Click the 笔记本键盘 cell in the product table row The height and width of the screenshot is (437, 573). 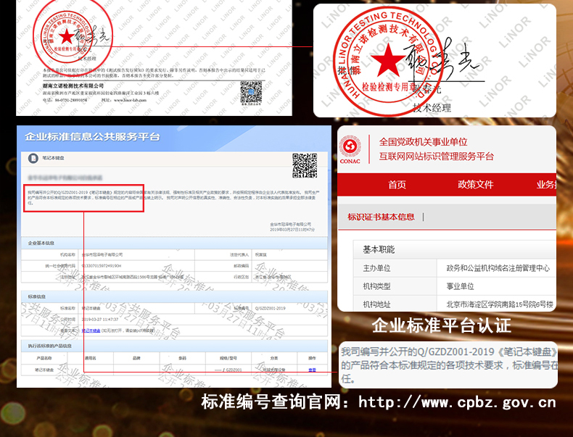click(x=44, y=370)
